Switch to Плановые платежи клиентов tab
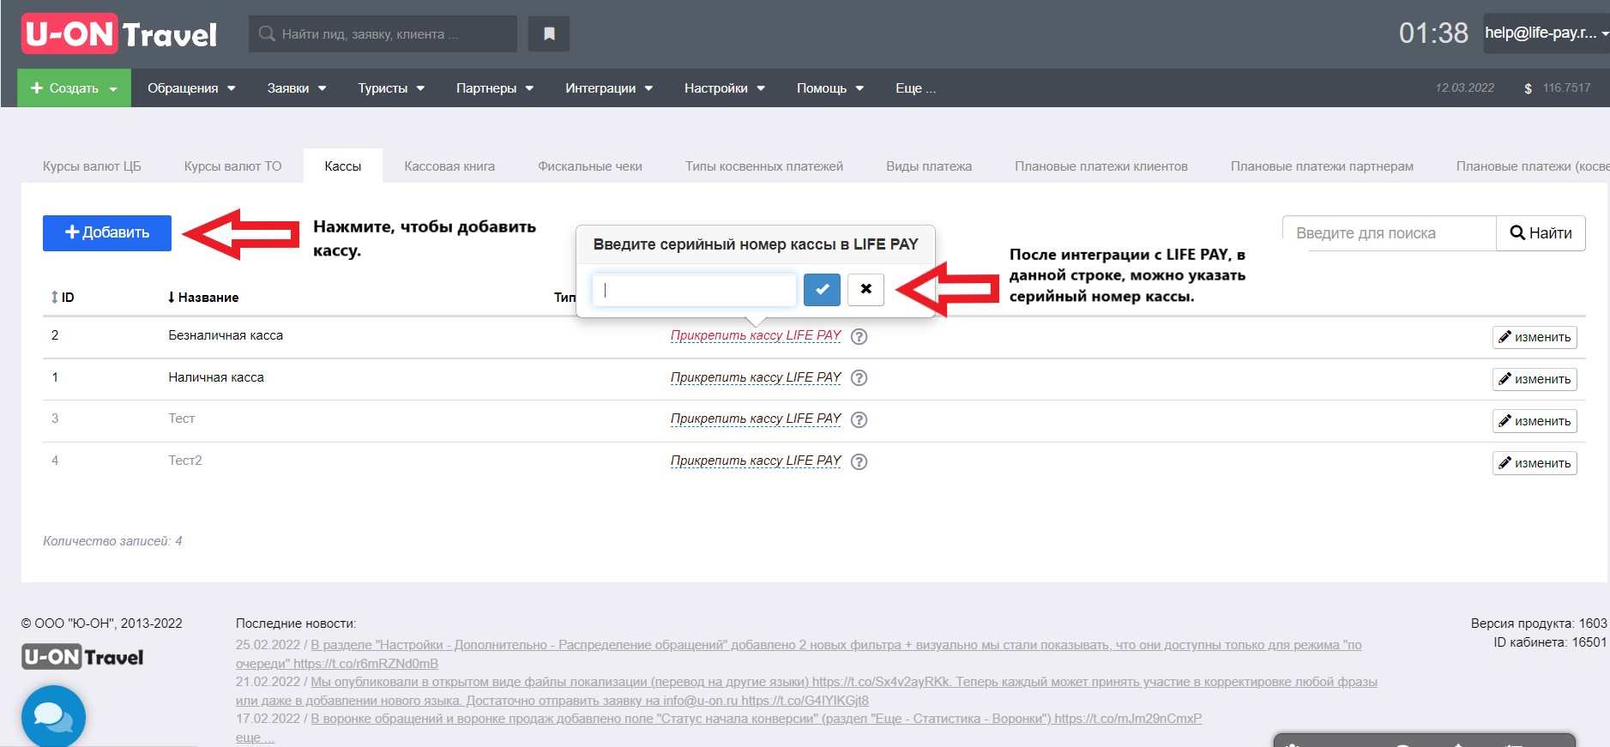Image resolution: width=1610 pixels, height=747 pixels. coord(1101,166)
